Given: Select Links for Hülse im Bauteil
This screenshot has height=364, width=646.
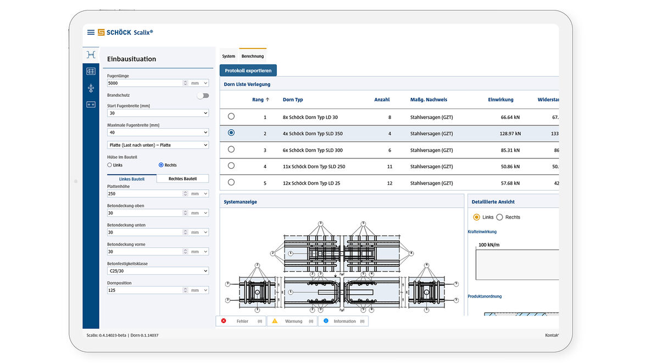Looking at the screenshot, I should coord(110,165).
